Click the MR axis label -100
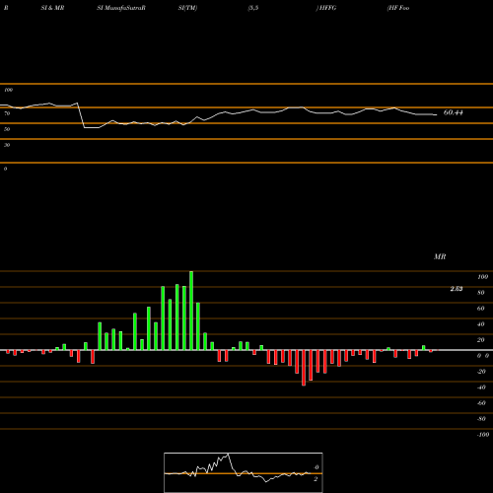493x493 pixels. (483, 435)
